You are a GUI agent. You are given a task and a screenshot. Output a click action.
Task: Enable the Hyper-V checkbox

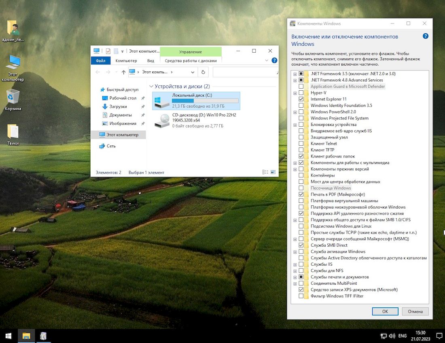(301, 93)
